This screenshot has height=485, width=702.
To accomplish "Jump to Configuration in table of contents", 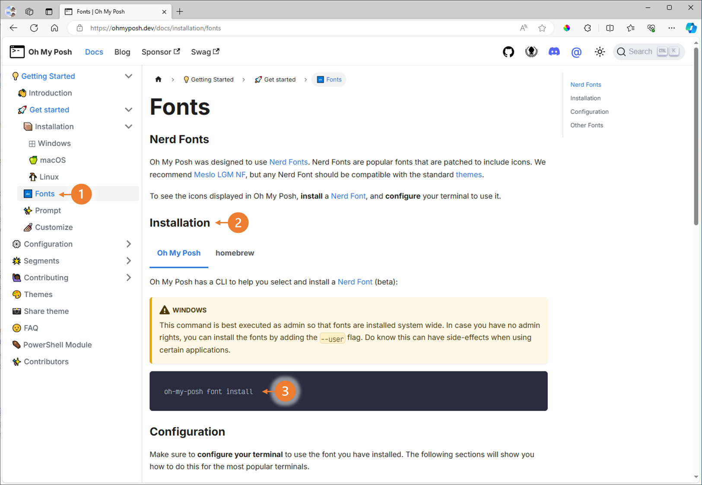I will pos(589,112).
